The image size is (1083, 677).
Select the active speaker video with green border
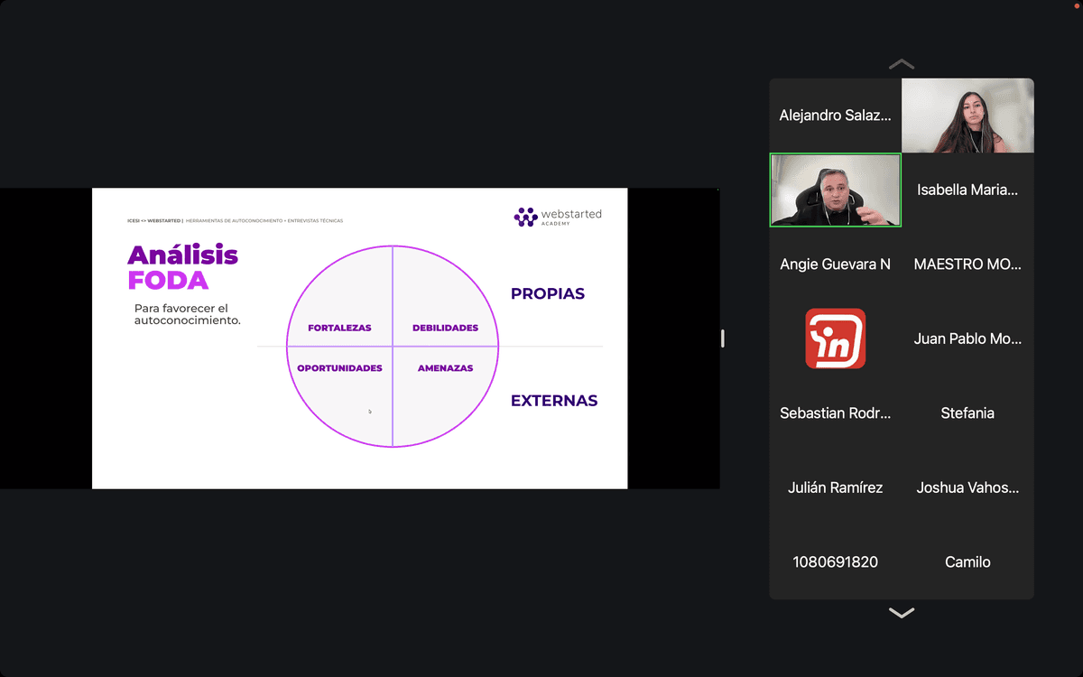coord(835,190)
